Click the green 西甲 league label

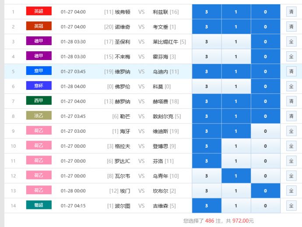pyautogui.click(x=39, y=101)
